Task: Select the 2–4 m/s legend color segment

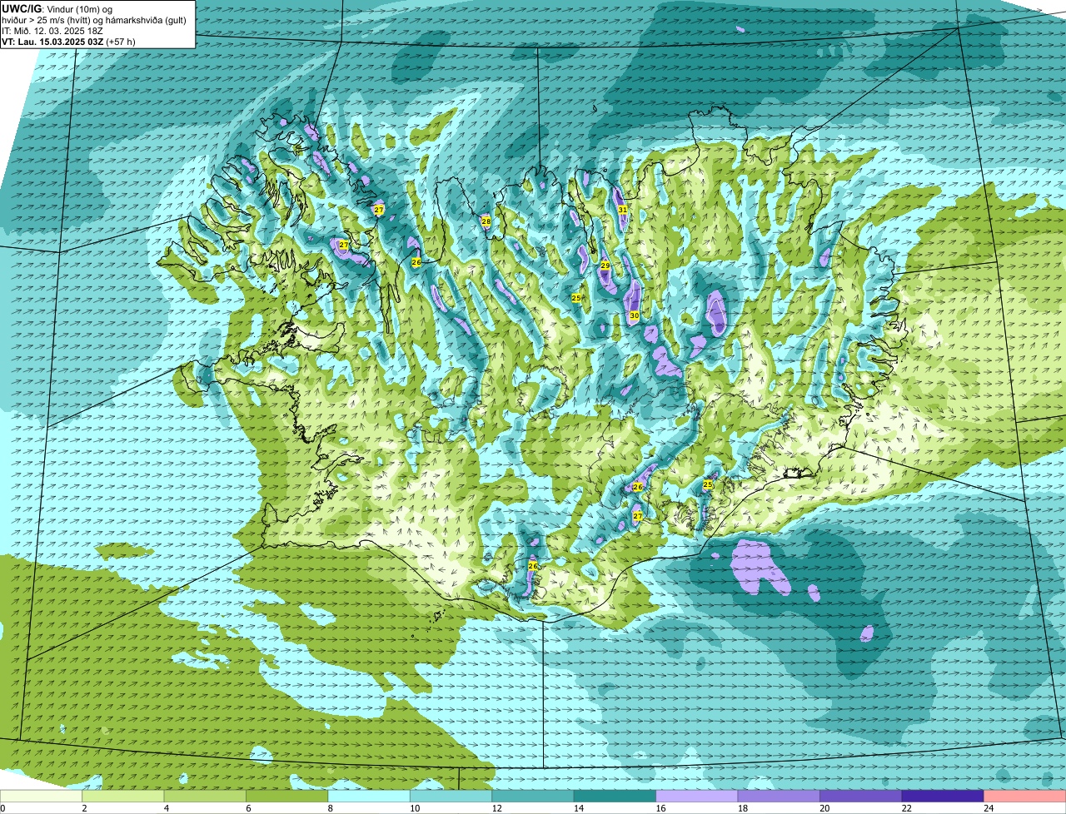Action: coord(125,796)
